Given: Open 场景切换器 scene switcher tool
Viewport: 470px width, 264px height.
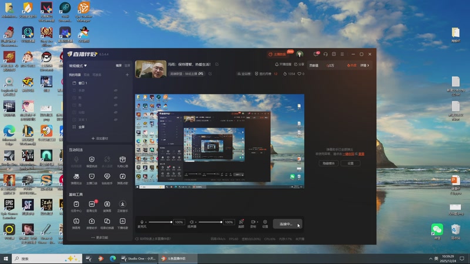Looking at the screenshot, I should (x=107, y=224).
